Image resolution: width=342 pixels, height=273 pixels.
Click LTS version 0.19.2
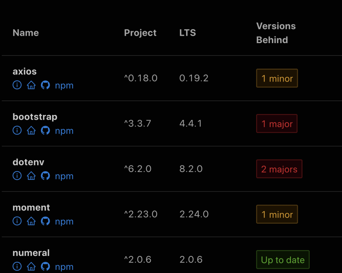(194, 78)
